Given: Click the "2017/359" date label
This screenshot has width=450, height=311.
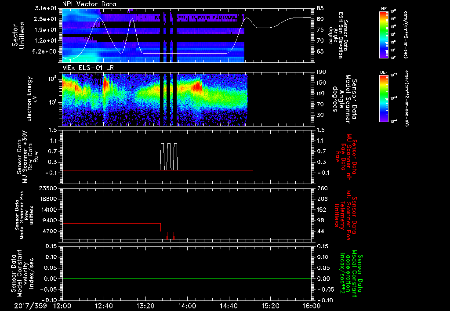Looking at the screenshot, I should [30, 306].
